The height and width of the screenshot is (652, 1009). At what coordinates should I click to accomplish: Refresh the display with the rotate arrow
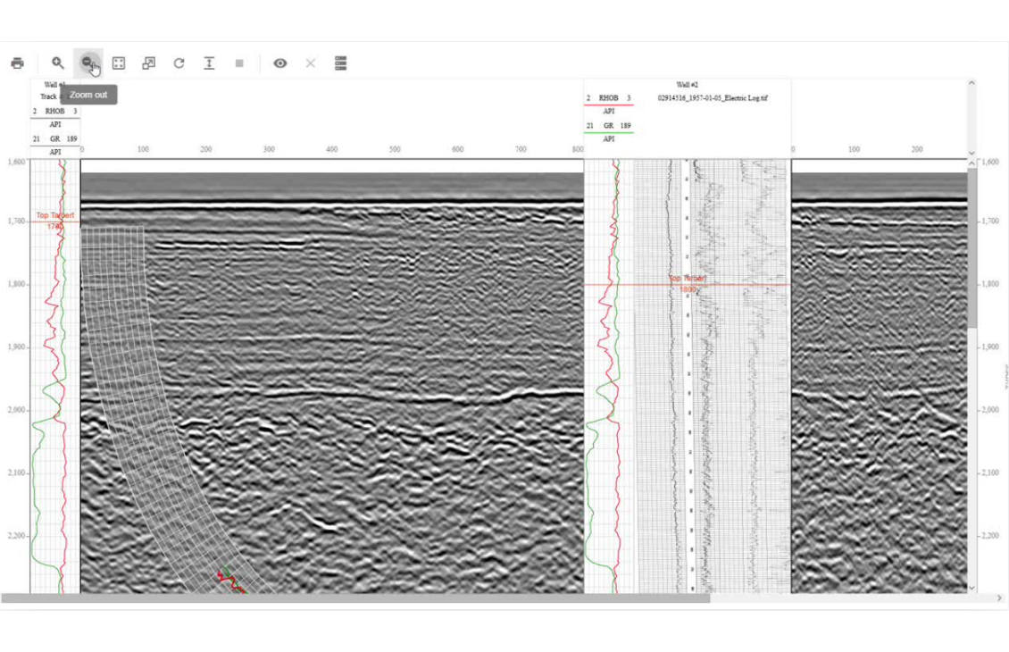click(179, 63)
